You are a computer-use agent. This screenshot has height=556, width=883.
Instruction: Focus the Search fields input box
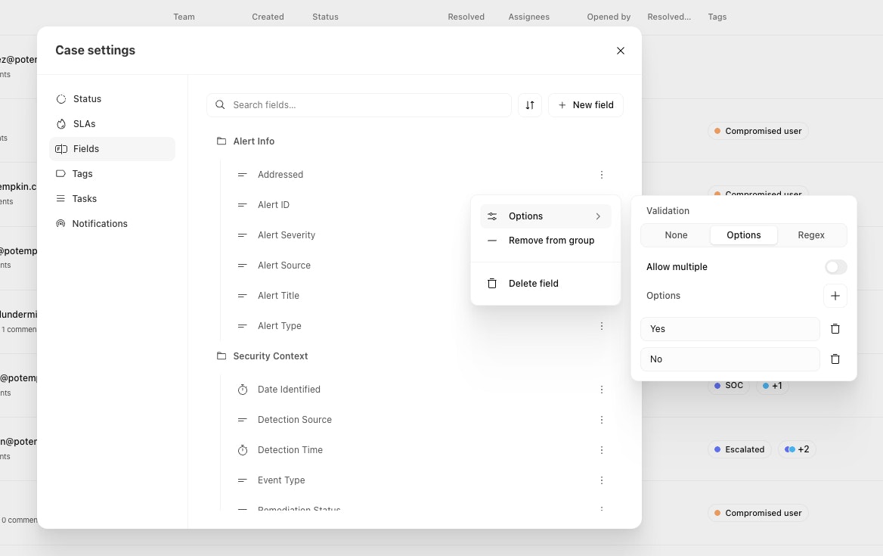(x=358, y=105)
